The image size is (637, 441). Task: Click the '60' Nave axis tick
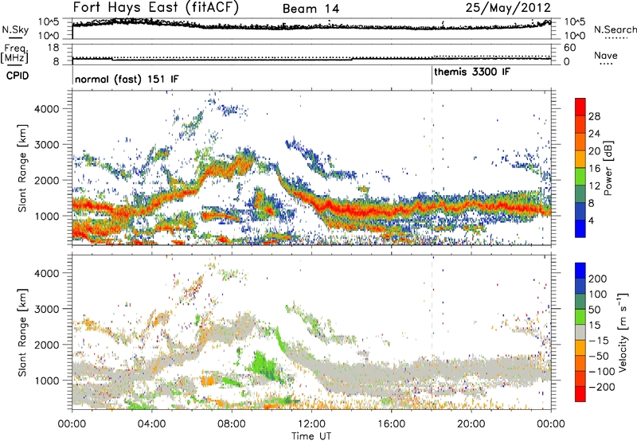tap(569, 48)
